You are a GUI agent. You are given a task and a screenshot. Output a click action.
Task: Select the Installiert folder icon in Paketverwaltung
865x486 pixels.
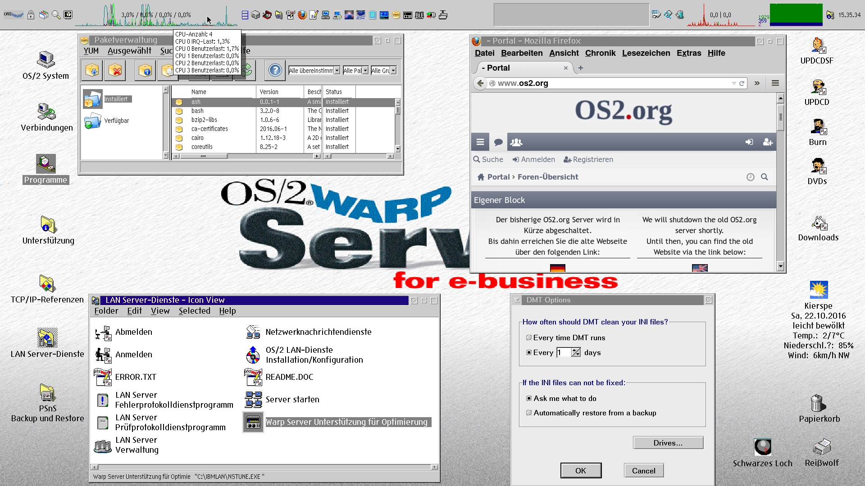click(x=93, y=99)
